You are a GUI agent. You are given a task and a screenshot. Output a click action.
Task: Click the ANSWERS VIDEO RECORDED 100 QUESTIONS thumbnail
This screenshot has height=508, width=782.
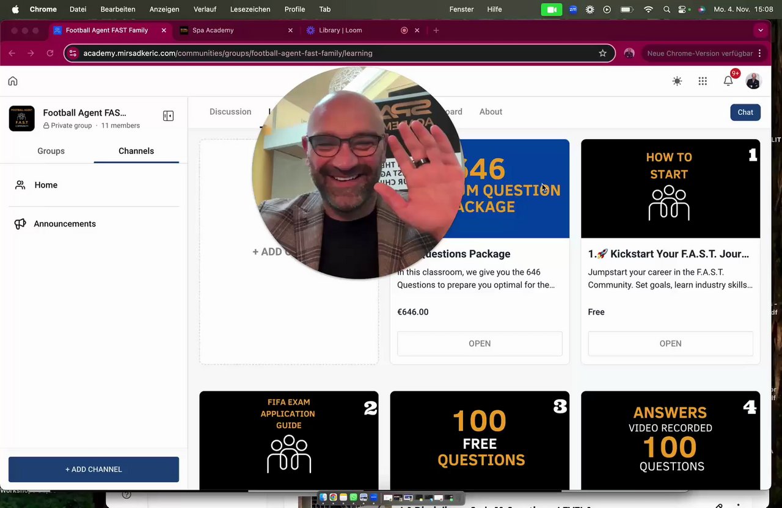[x=670, y=440]
